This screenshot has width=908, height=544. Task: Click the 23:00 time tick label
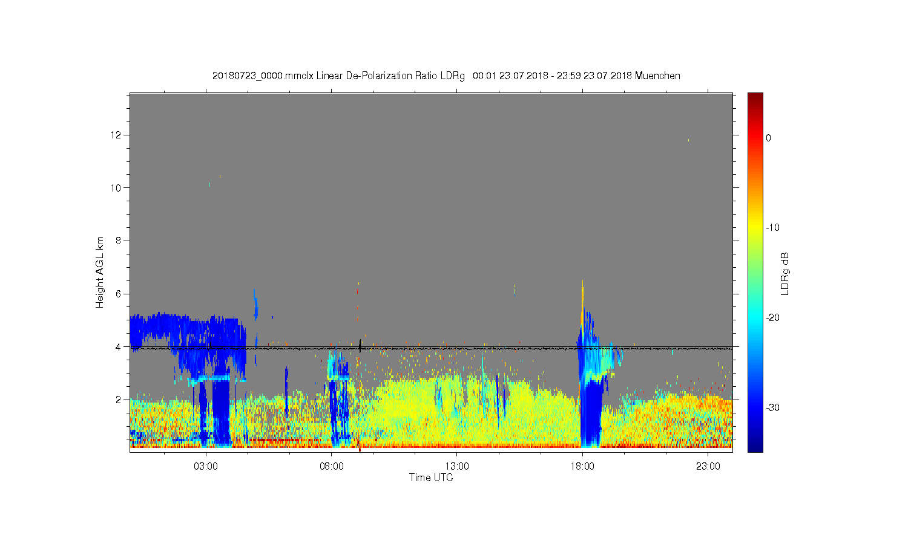[x=708, y=467]
